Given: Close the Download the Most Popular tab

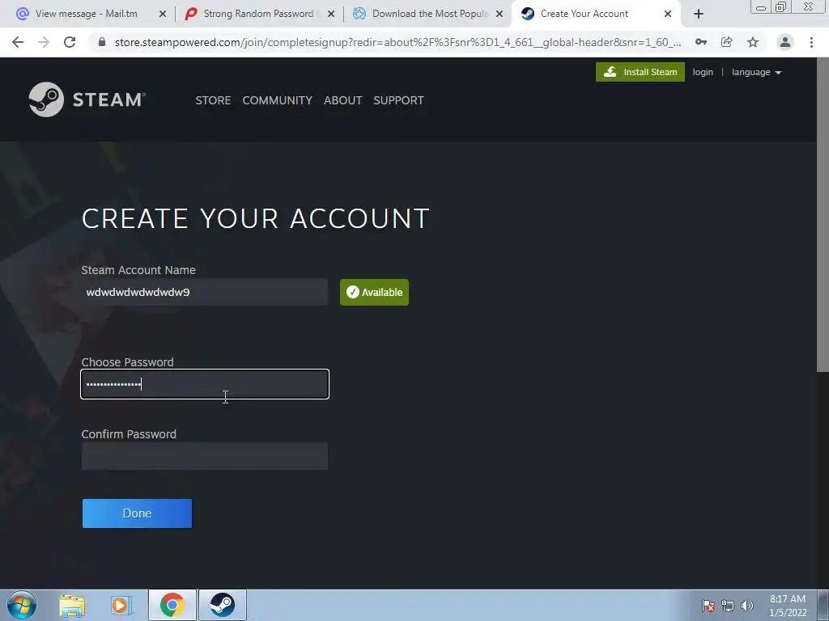Looking at the screenshot, I should [x=500, y=15].
